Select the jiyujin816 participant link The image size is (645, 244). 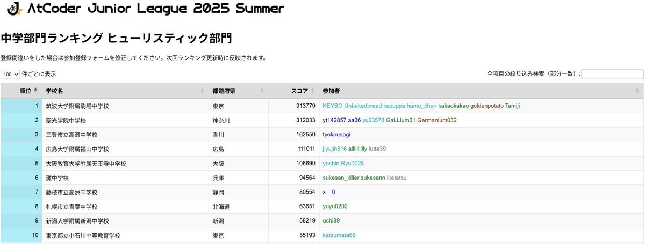pos(334,149)
